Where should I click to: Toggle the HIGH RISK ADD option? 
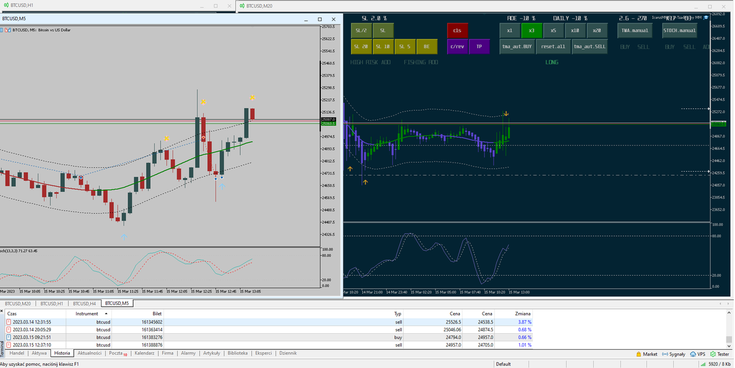[371, 62]
